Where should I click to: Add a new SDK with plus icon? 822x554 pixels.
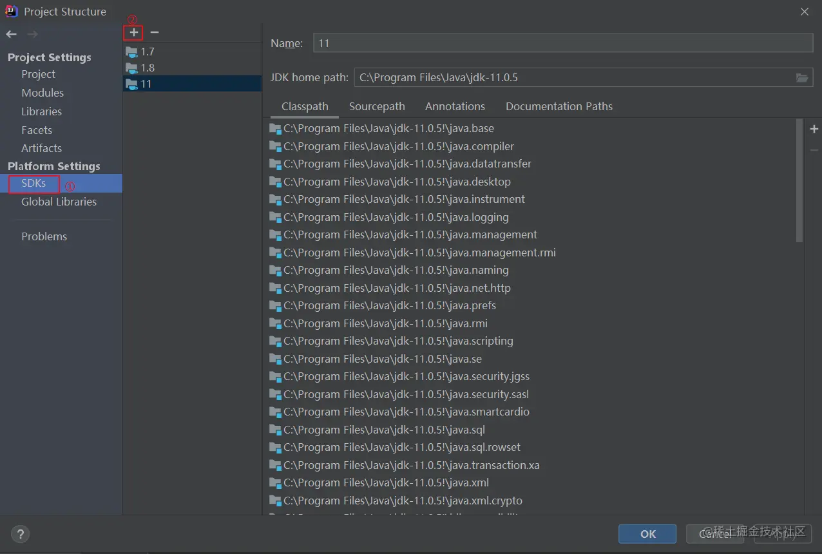(133, 32)
